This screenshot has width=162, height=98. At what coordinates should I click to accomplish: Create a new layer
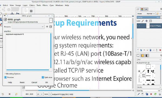(138, 50)
